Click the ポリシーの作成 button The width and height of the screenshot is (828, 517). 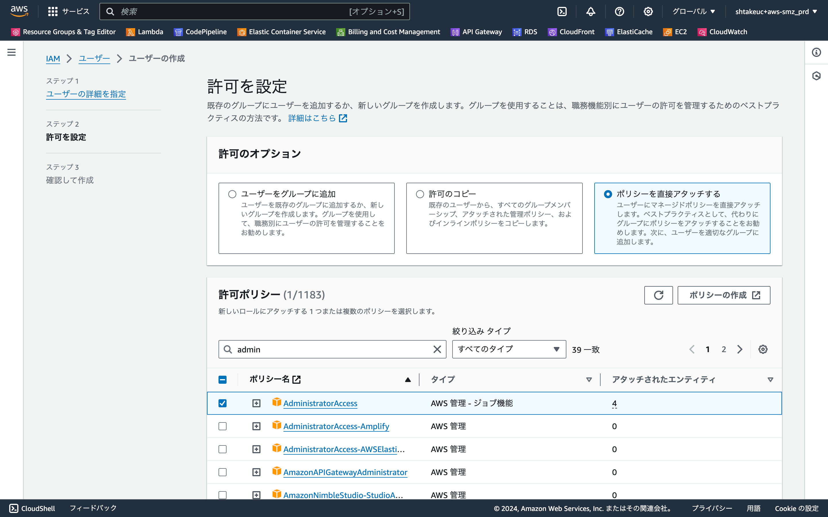[x=724, y=295]
